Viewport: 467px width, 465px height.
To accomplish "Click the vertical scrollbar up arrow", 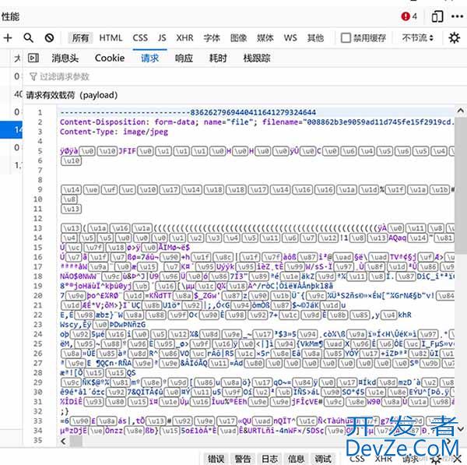I will [x=461, y=111].
